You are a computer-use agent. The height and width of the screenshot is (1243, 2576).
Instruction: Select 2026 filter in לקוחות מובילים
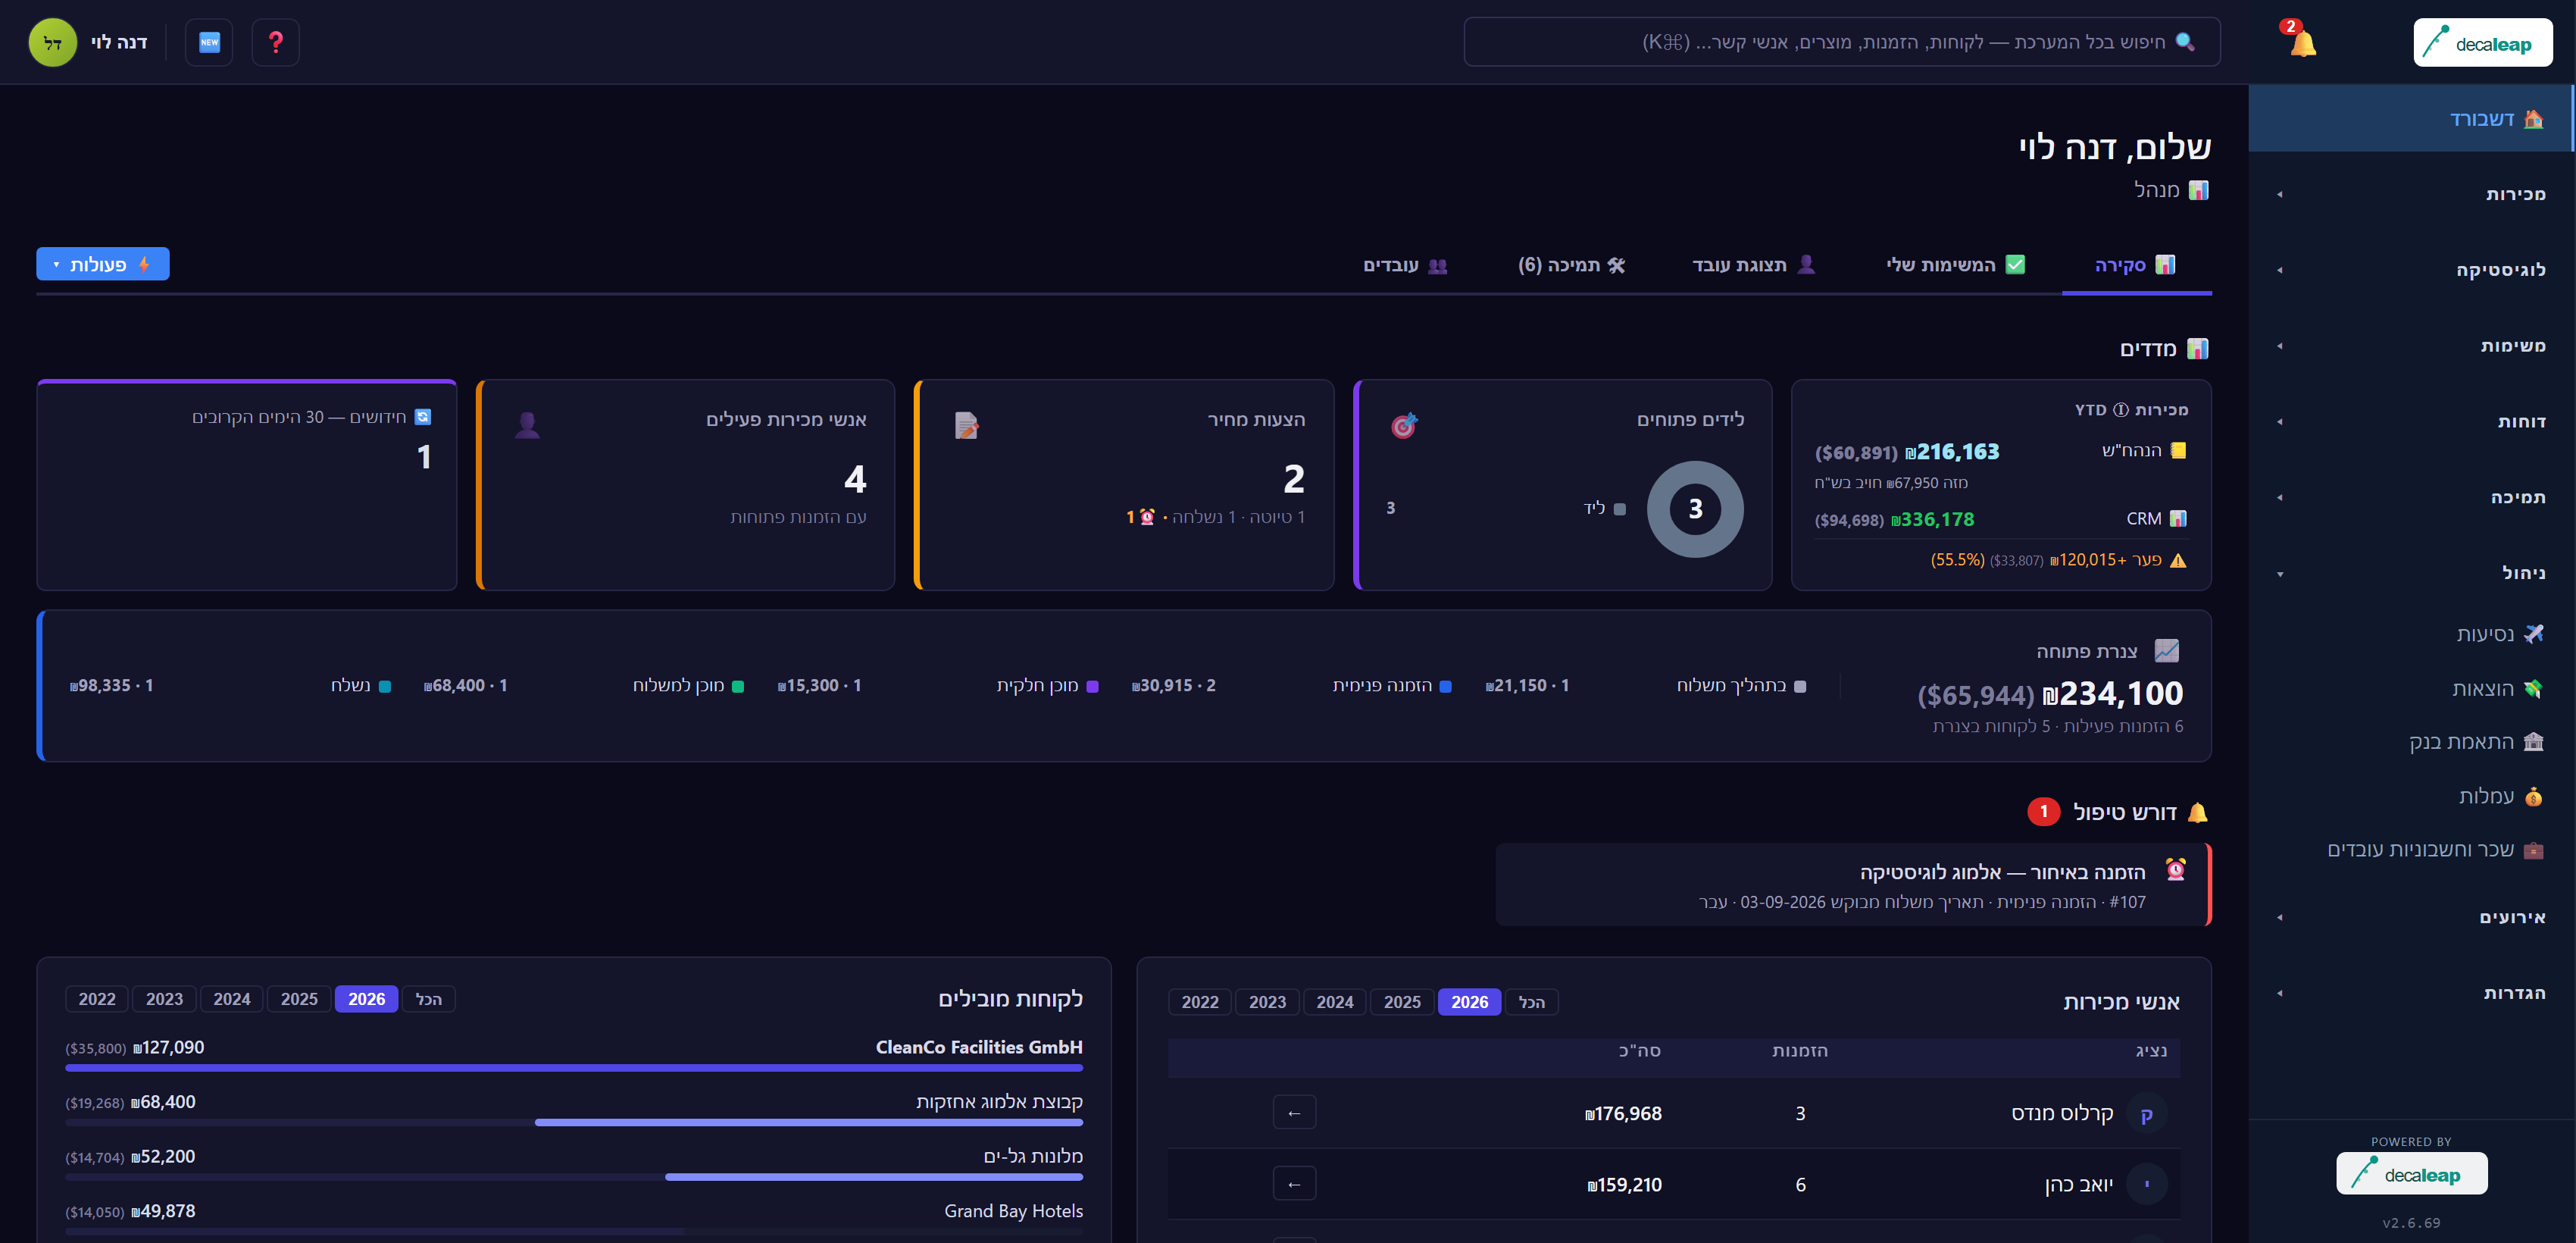point(366,999)
